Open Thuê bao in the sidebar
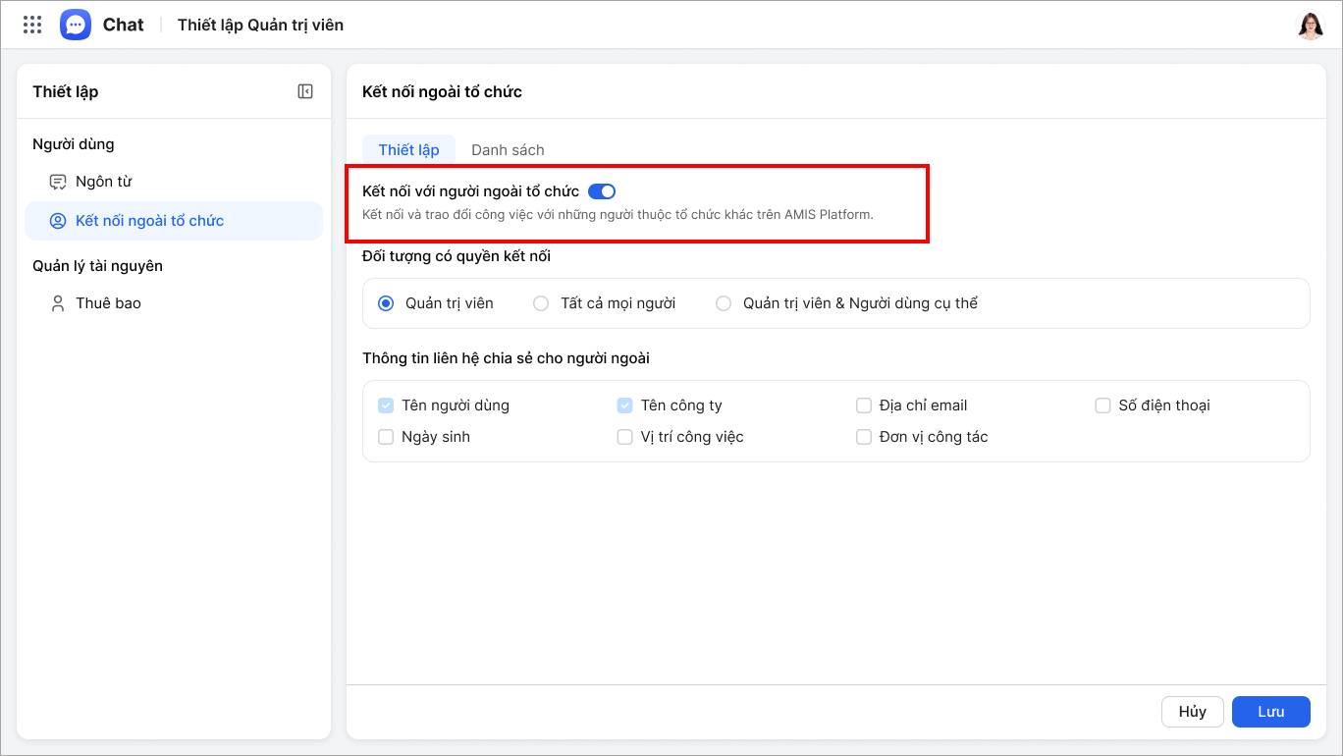This screenshot has width=1343, height=756. [x=108, y=303]
